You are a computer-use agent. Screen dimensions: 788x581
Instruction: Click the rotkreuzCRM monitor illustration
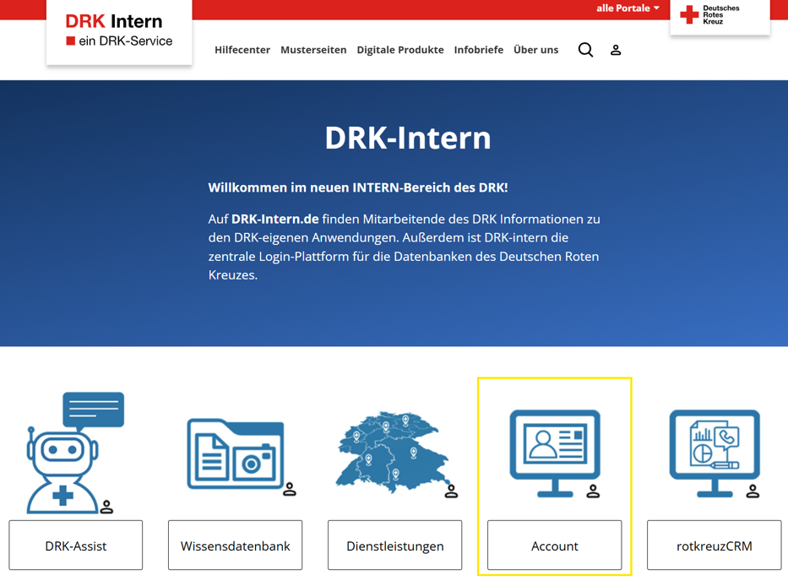(x=715, y=453)
